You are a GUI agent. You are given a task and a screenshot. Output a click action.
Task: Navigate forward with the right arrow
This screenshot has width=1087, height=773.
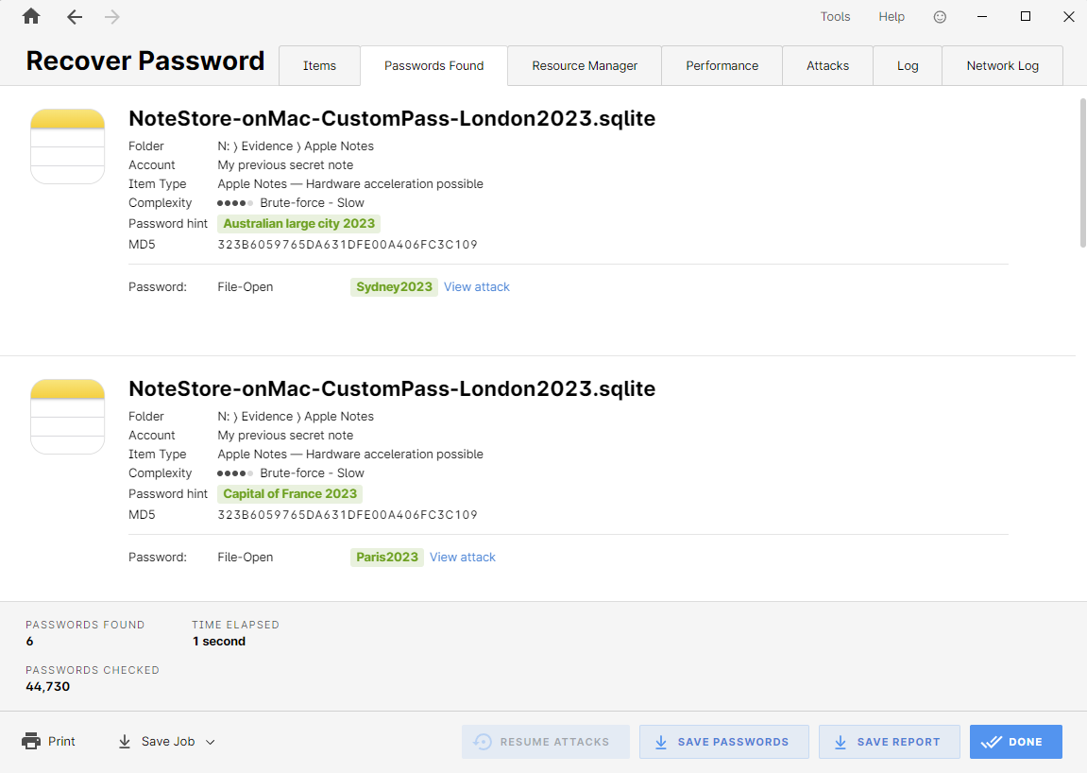(111, 17)
